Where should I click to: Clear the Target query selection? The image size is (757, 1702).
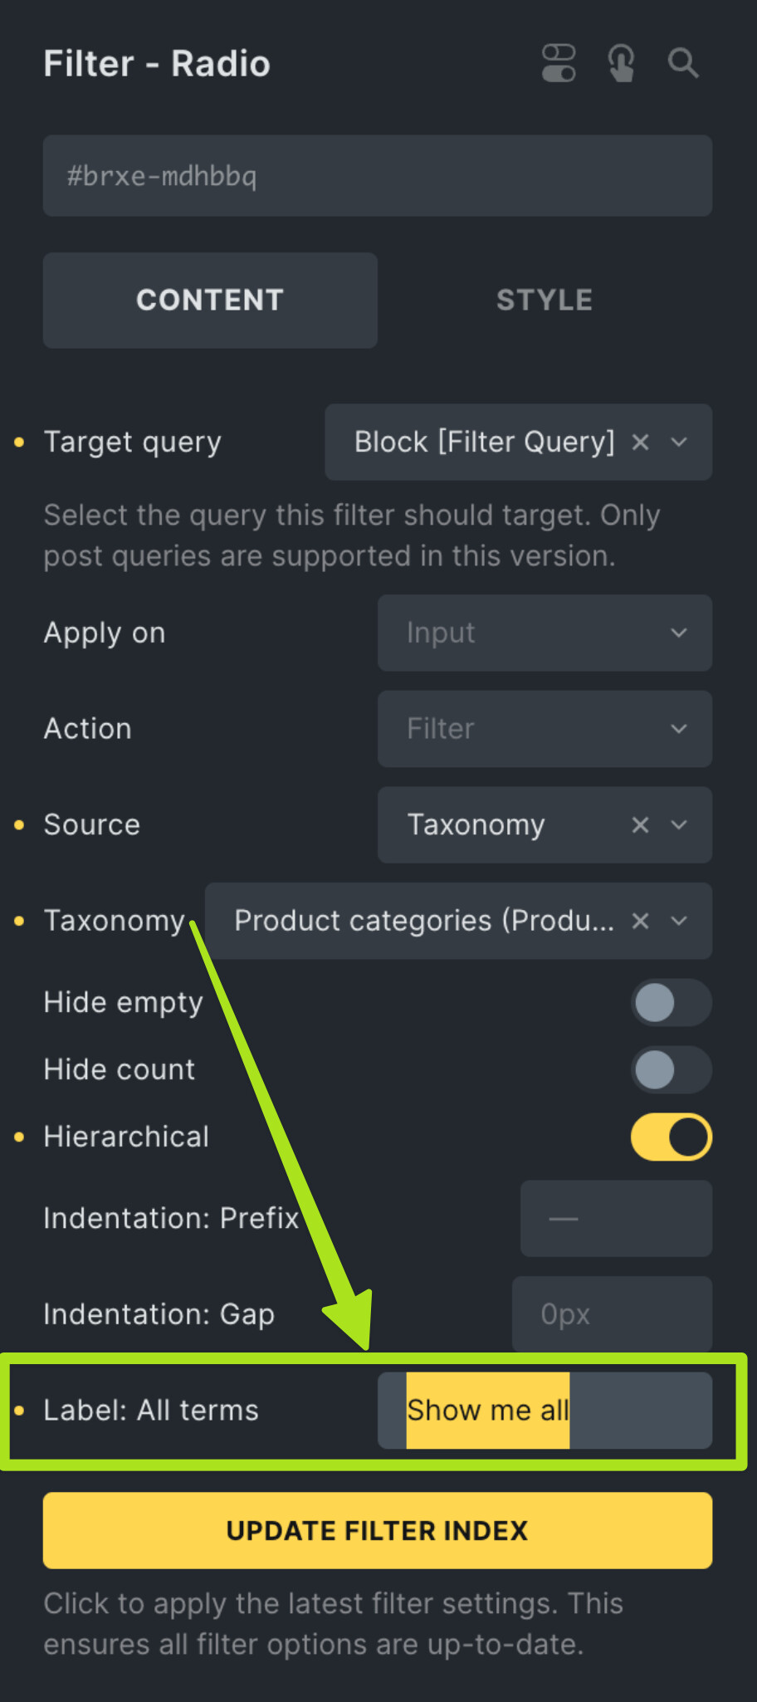pos(640,443)
